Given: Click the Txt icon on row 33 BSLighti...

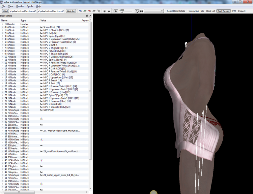Looking at the screenshot, I should [x=41, y=125].
